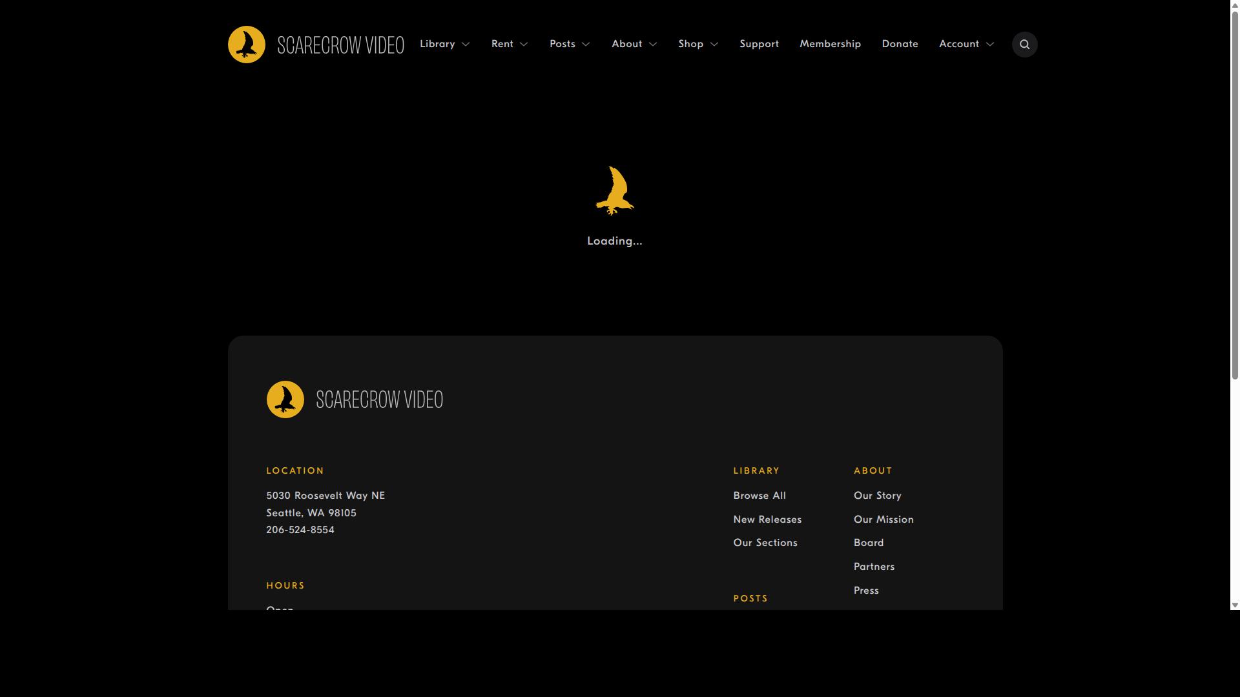The width and height of the screenshot is (1240, 697).
Task: Click the LIBRARY footer heading
Action: pos(756,470)
